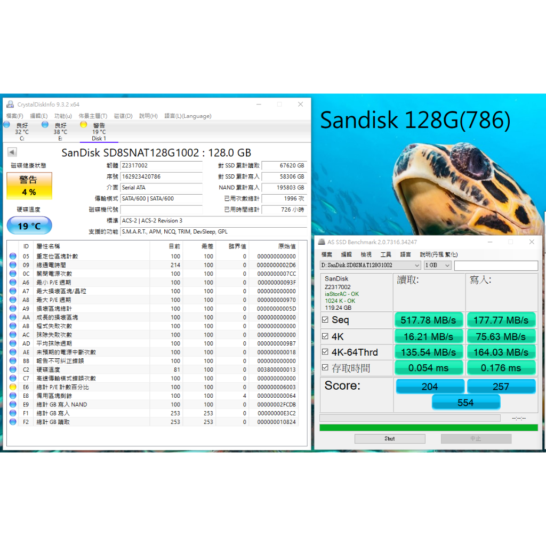Click the previous disk arrow icon
The image size is (546, 546).
click(x=12, y=152)
